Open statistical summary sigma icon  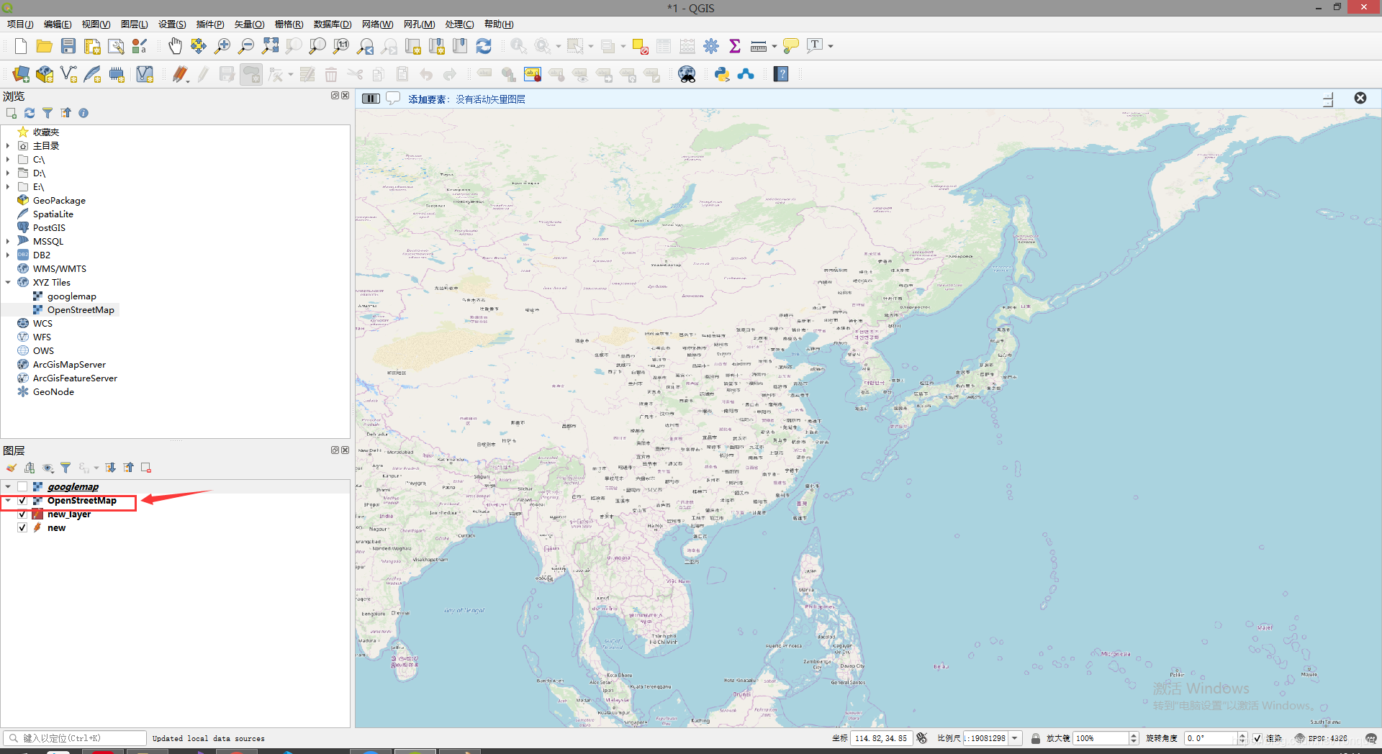735,46
